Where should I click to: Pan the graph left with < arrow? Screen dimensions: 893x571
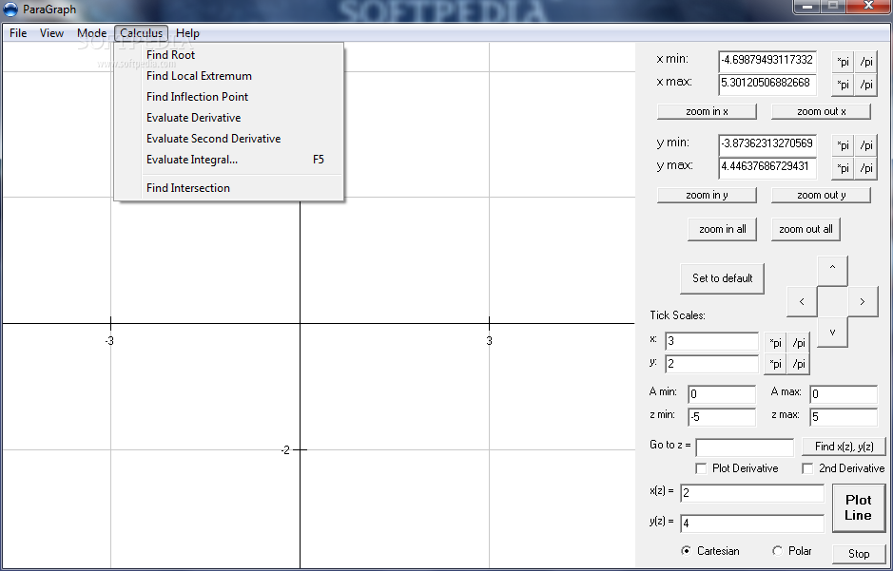click(802, 301)
